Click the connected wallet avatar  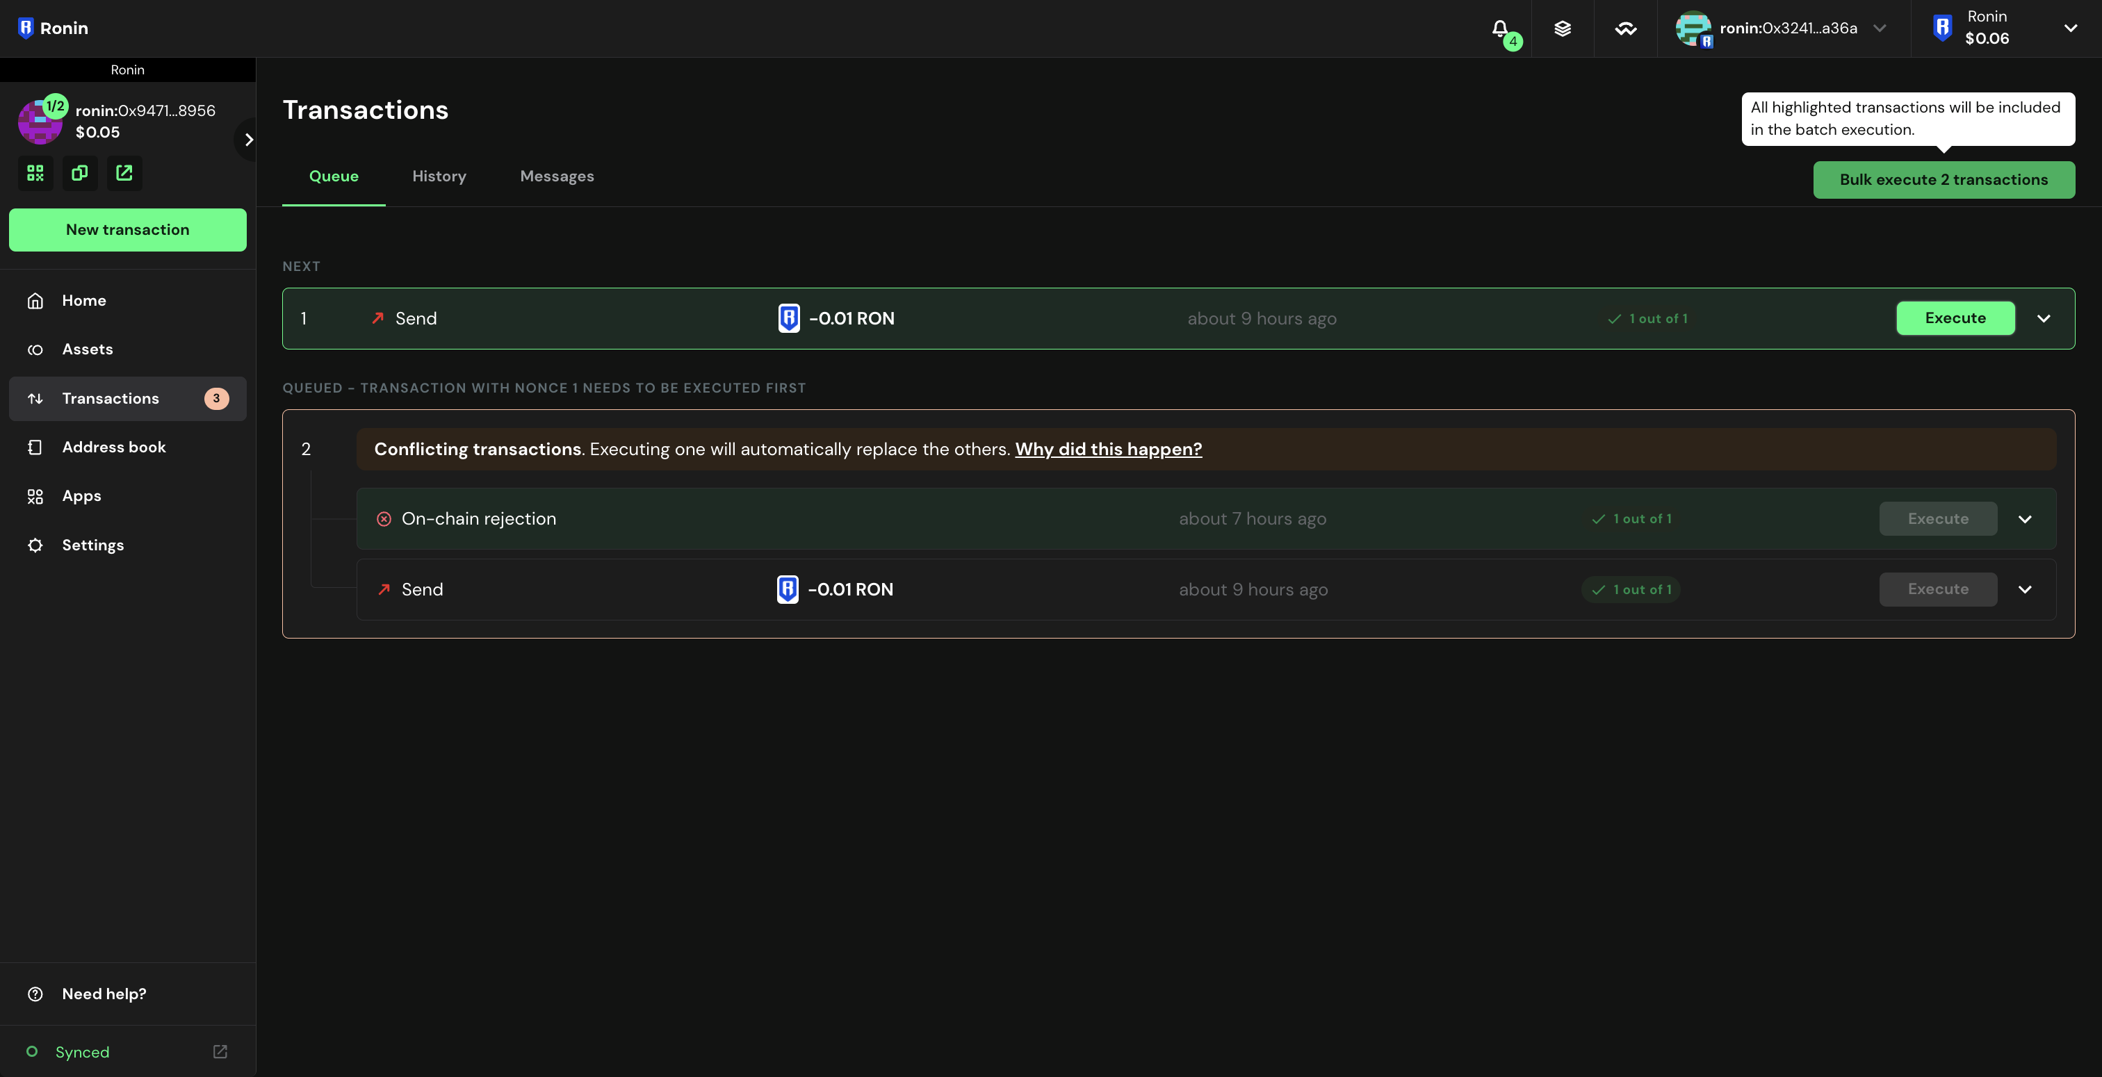click(x=1693, y=28)
